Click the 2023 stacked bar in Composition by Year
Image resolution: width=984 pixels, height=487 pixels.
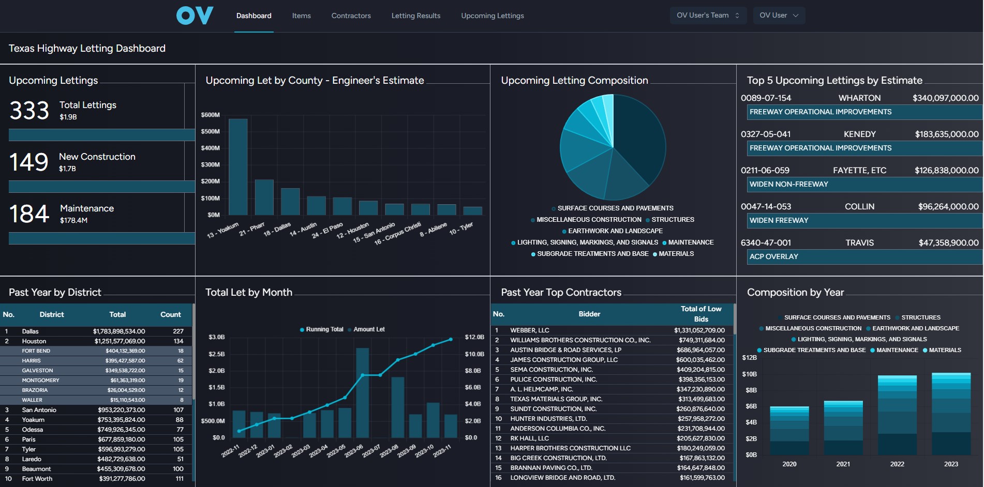click(951, 414)
